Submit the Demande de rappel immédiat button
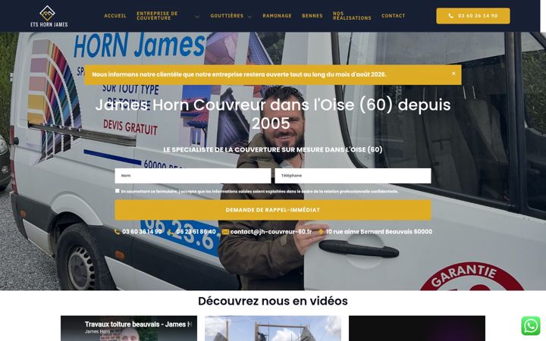The width and height of the screenshot is (546, 341). (273, 210)
